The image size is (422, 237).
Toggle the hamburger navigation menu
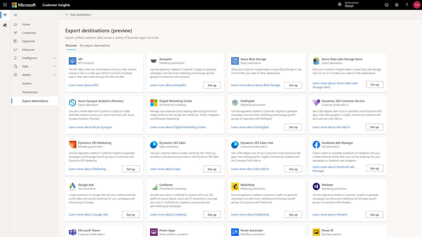pyautogui.click(x=15, y=15)
